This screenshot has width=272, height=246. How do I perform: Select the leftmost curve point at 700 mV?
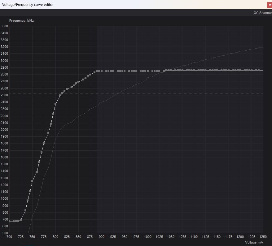tap(10, 221)
